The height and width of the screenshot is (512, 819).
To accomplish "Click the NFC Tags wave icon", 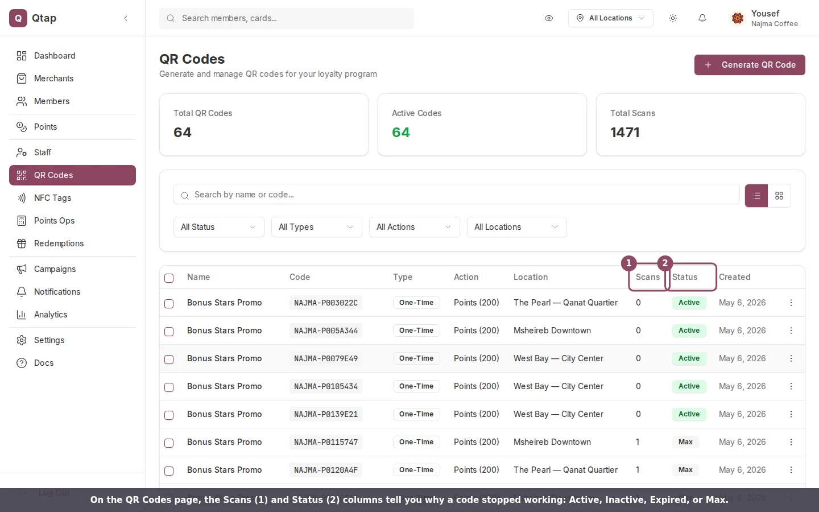I will click(22, 198).
